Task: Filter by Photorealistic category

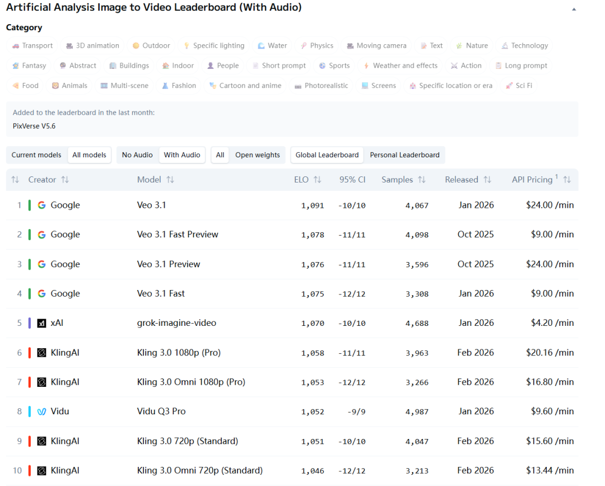Action: click(x=321, y=86)
